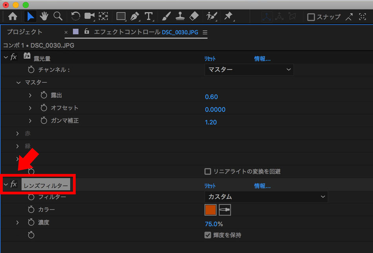Click 情報... for レンズフィルター effect
The width and height of the screenshot is (373, 253).
point(262,186)
